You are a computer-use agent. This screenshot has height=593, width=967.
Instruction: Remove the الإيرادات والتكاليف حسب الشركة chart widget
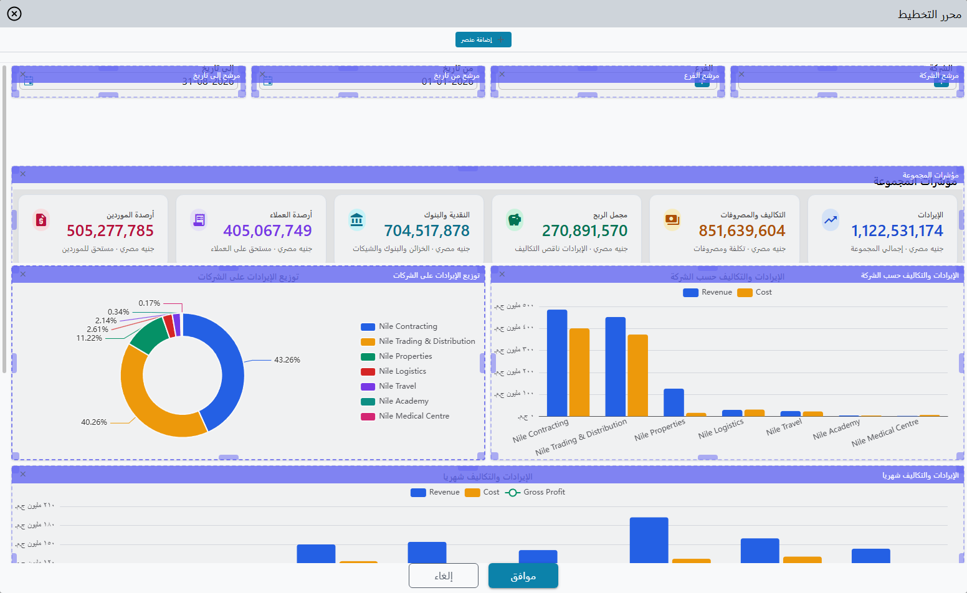(x=502, y=274)
